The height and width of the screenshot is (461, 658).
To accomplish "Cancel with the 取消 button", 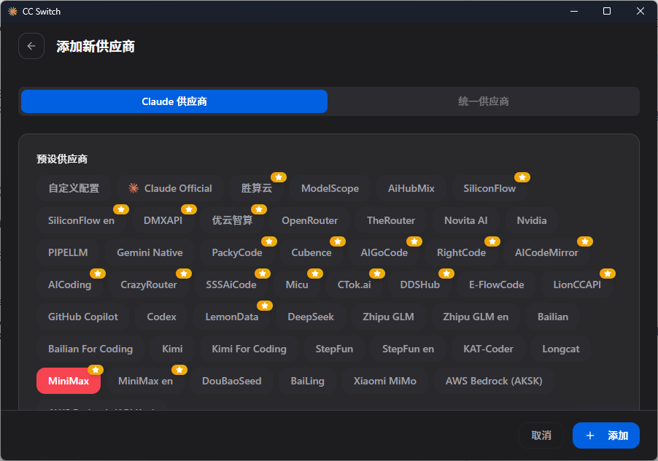I will (541, 435).
